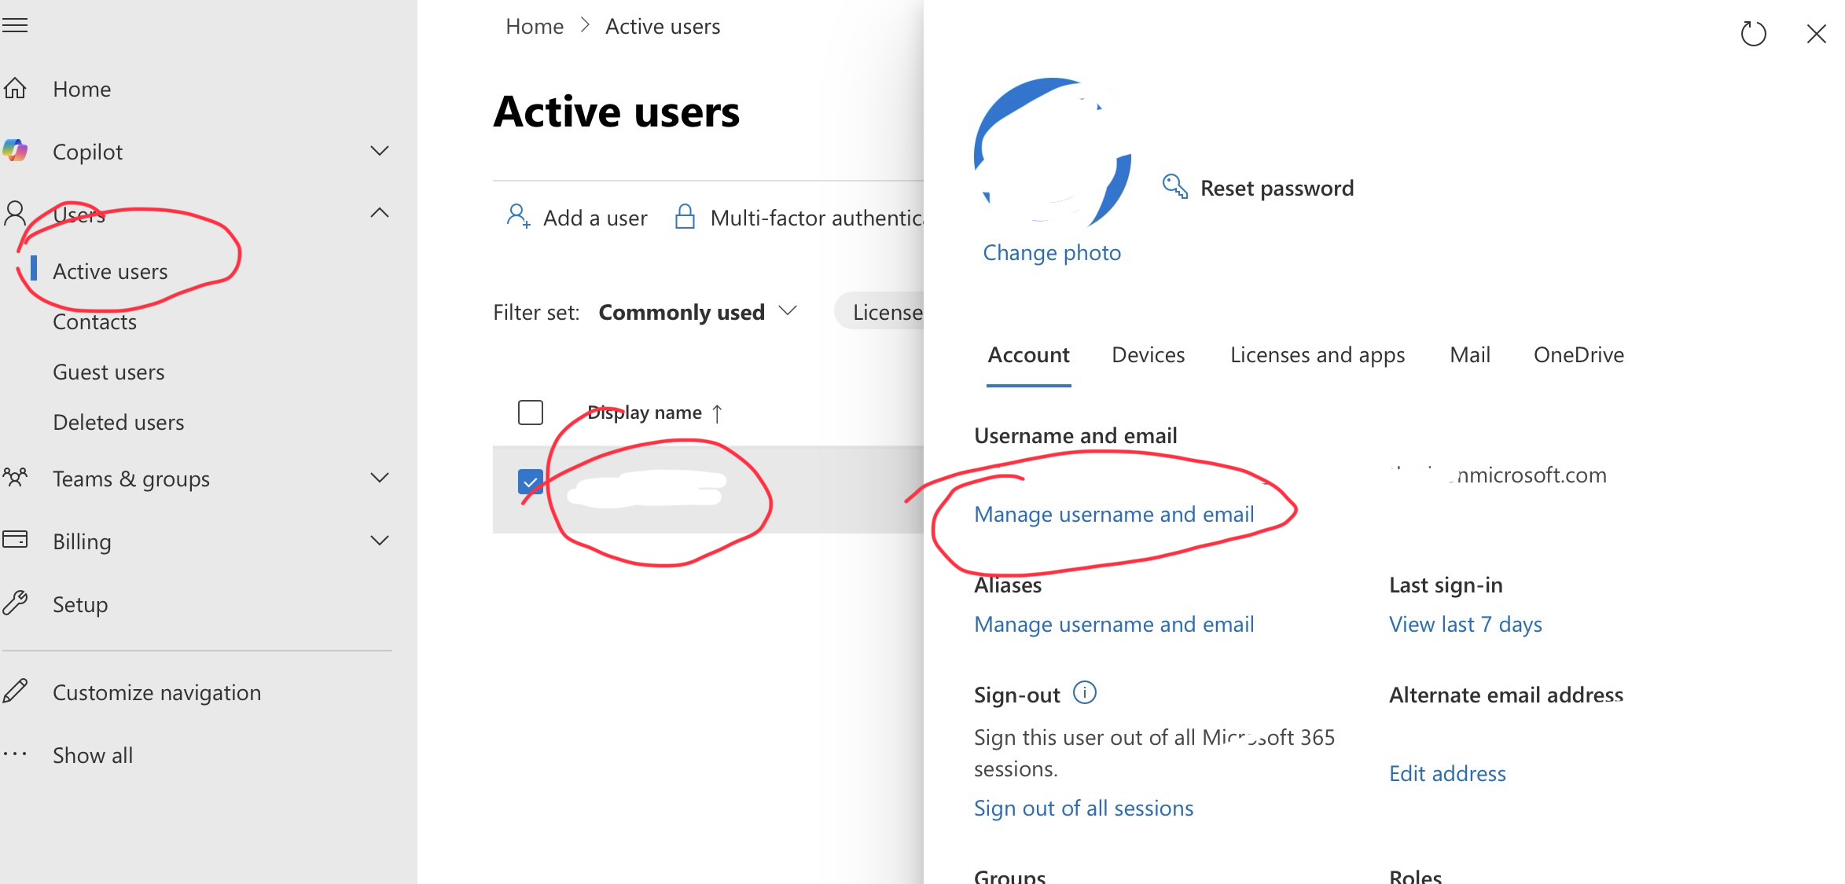Click the Change photo link
1845x884 pixels.
1051,253
